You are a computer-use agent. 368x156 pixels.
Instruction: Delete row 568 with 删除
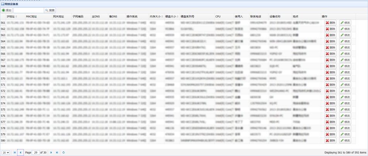click(x=331, y=66)
